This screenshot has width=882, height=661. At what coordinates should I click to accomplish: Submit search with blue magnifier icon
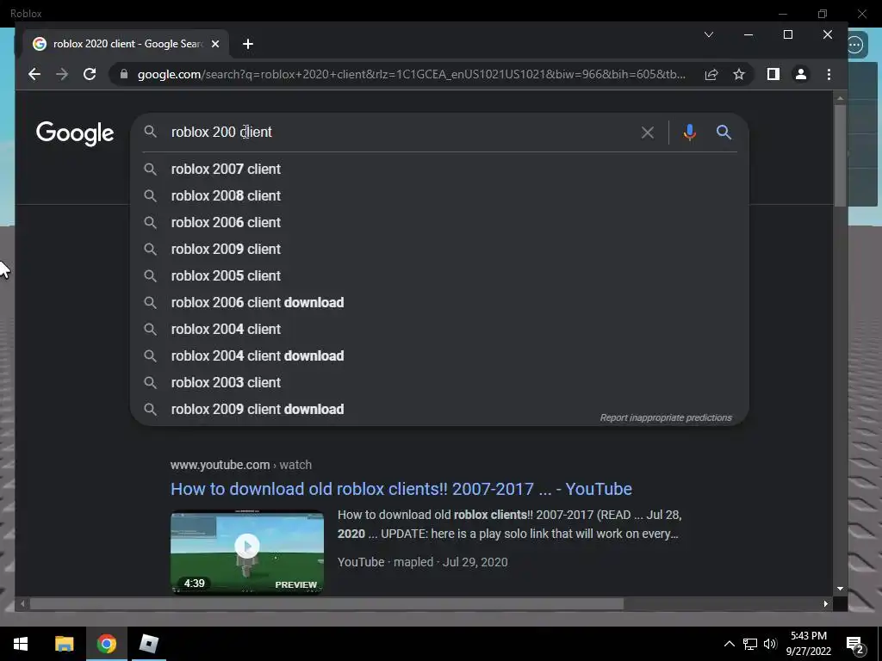tap(724, 133)
